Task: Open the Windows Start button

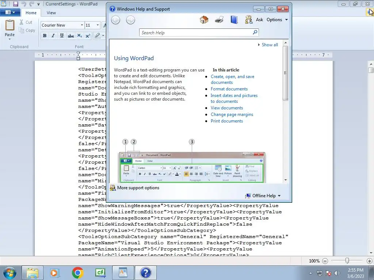Action: pyautogui.click(x=10, y=273)
